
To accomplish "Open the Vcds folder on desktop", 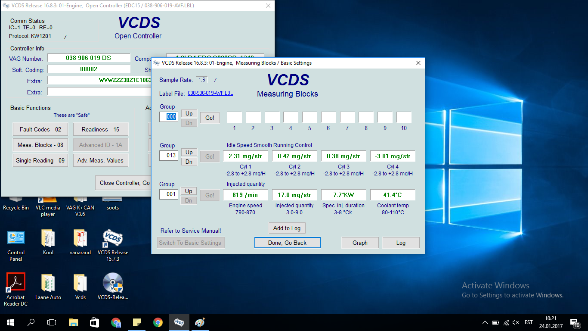I will point(80,287).
